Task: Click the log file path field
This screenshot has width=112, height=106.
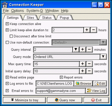Action: point(55,83)
